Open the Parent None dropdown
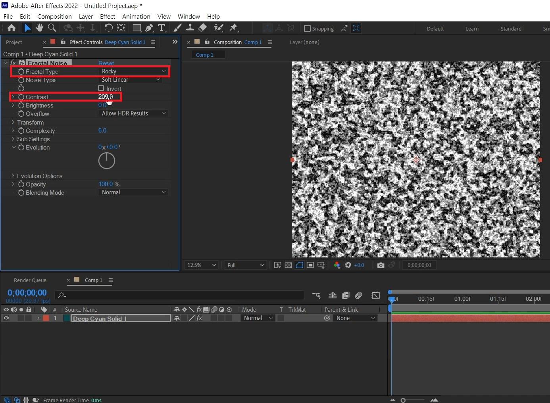This screenshot has width=550, height=403. (x=355, y=318)
